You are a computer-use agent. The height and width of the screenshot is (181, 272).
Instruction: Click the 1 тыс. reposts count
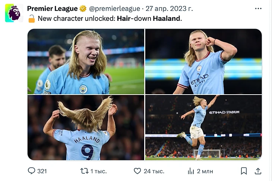tap(98, 171)
